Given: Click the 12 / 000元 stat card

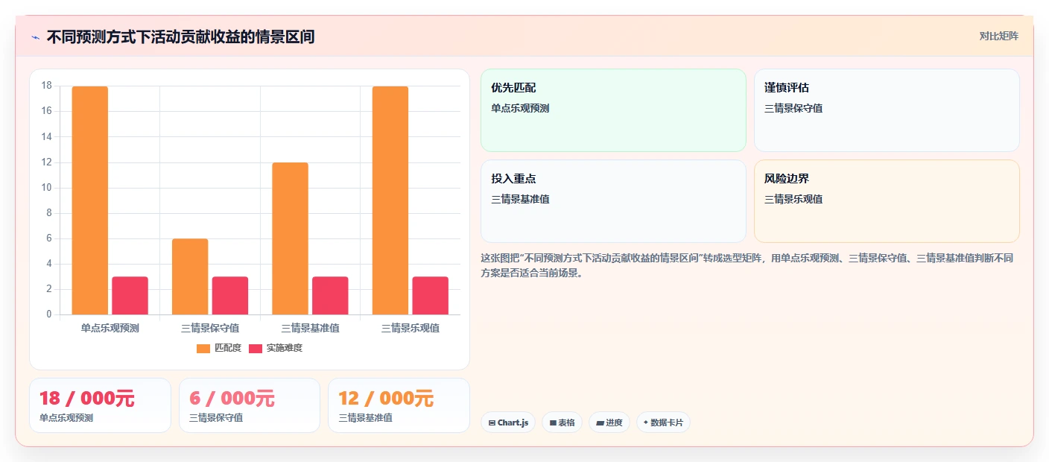Looking at the screenshot, I should (x=399, y=405).
